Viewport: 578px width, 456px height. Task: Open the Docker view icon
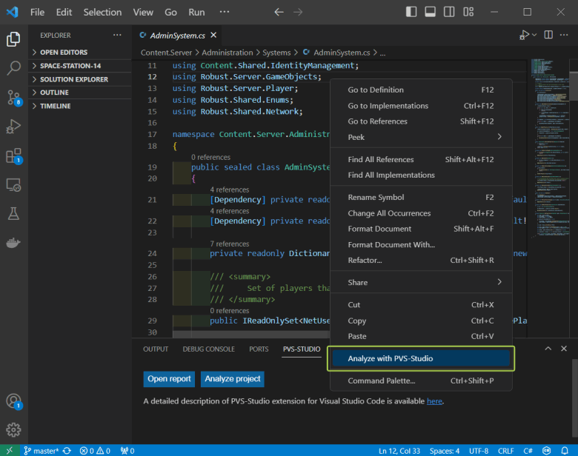13,242
